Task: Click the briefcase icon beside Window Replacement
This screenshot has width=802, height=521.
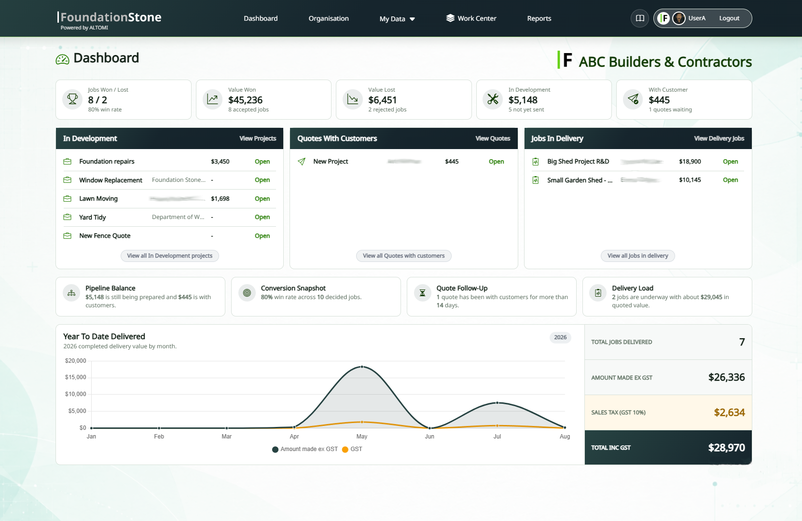Action: (x=68, y=180)
